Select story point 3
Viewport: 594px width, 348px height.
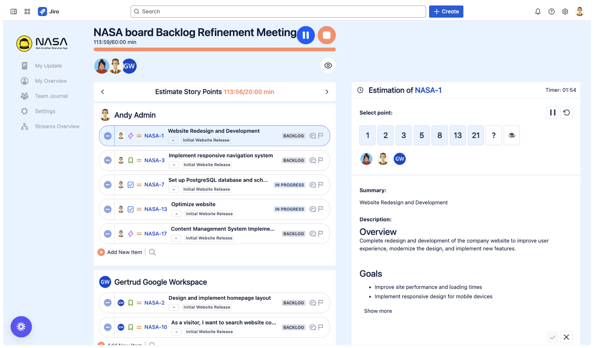(x=404, y=135)
